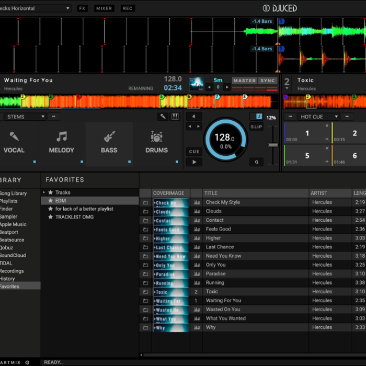Expand the deck 2 selector arrow
This screenshot has width=366, height=366.
(x=287, y=88)
